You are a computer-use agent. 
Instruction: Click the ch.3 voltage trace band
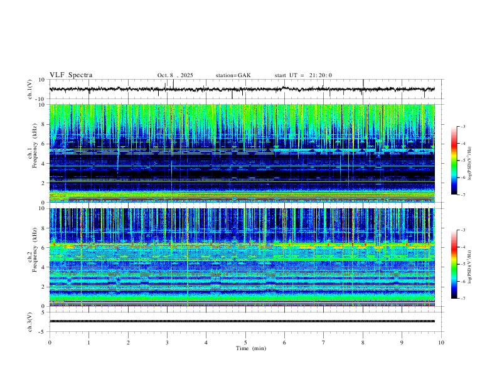(242, 321)
